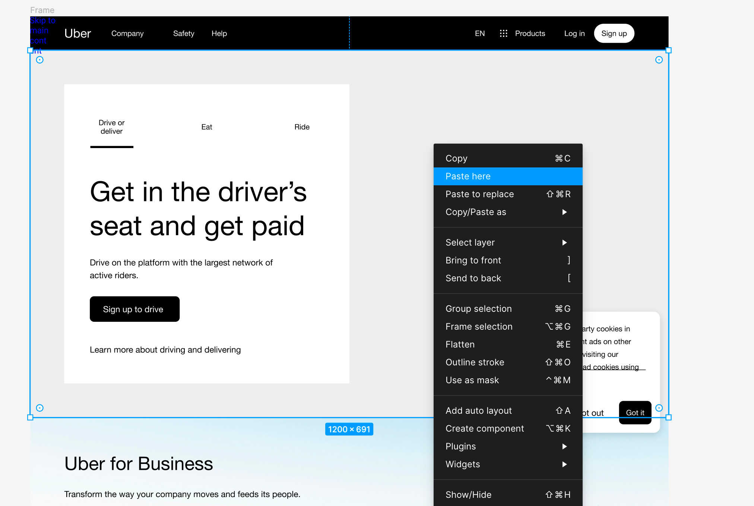Viewport: 754px width, 506px height.
Task: Open Learn more about driving and delivering
Action: [165, 350]
